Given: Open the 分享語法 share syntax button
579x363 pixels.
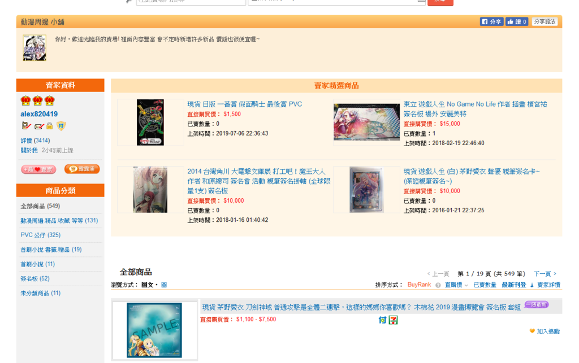Looking at the screenshot, I should click(545, 22).
